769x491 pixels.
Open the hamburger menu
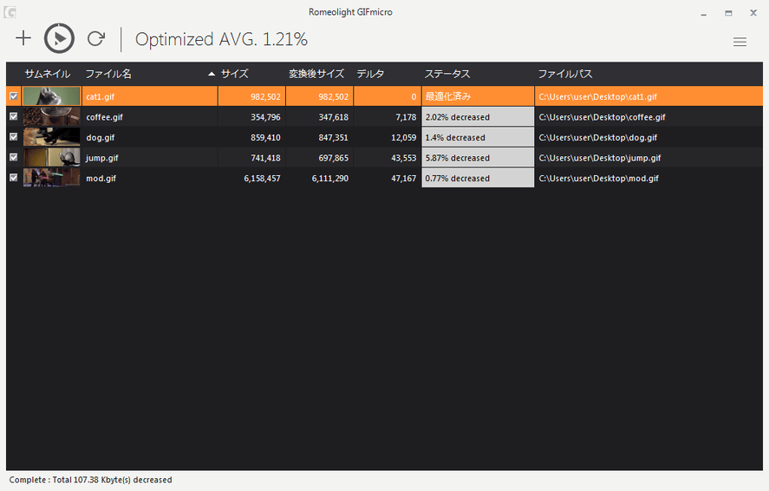pos(740,43)
